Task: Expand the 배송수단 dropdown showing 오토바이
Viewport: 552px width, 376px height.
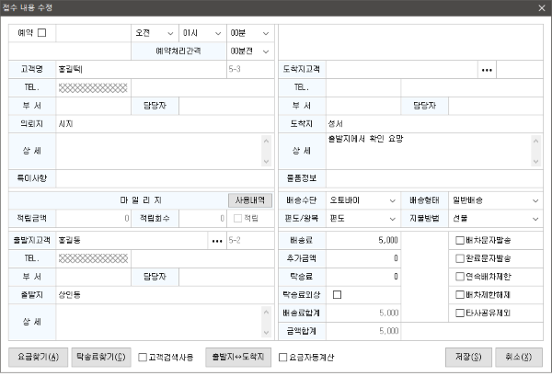Action: 365,199
